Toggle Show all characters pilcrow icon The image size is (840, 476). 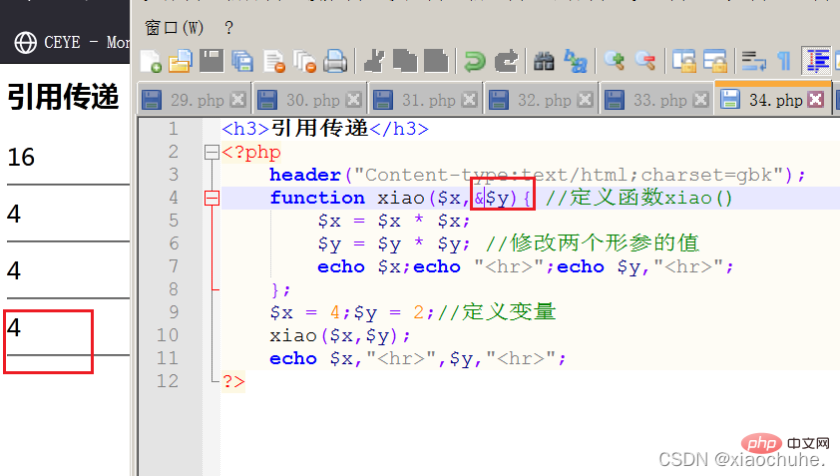tap(784, 61)
